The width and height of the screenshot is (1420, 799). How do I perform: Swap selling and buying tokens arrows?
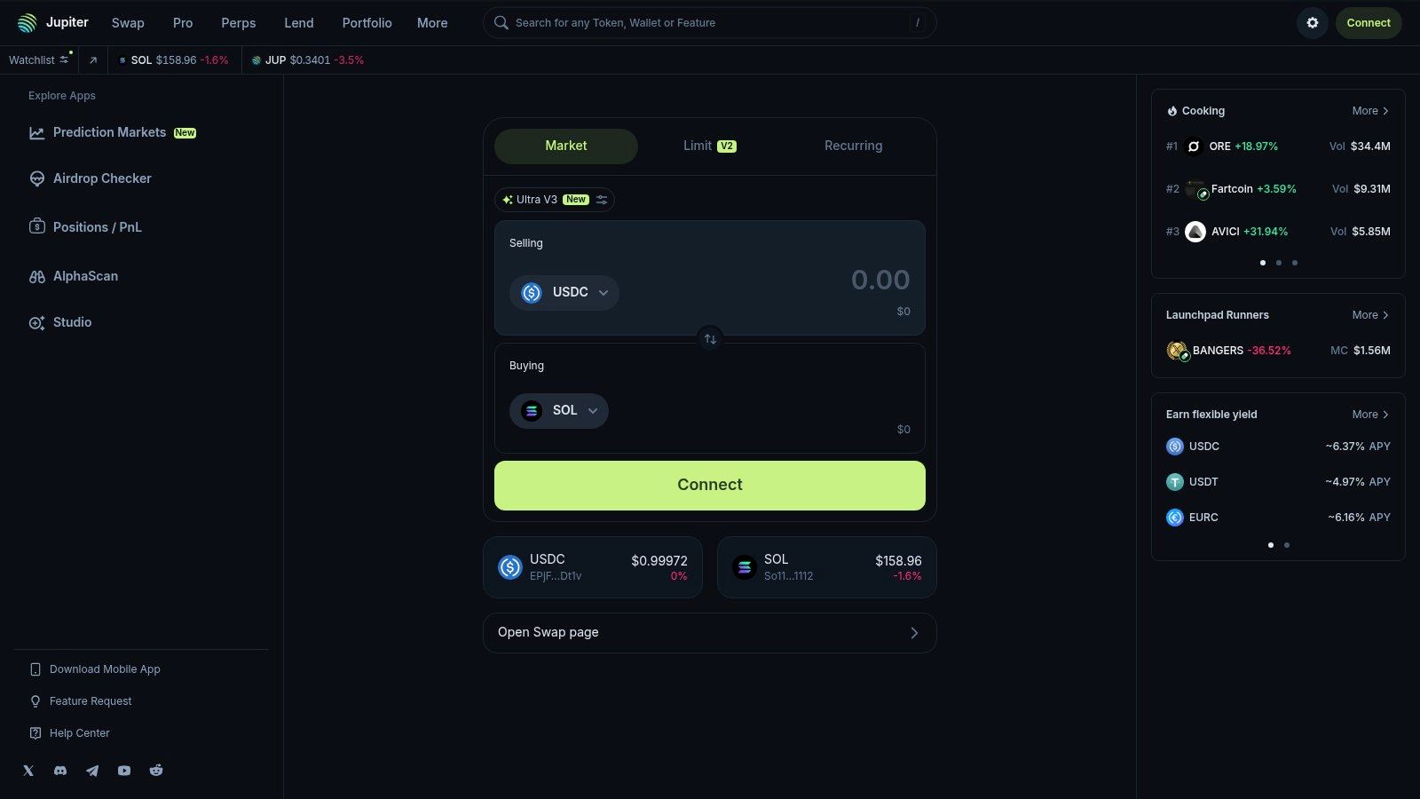(710, 339)
